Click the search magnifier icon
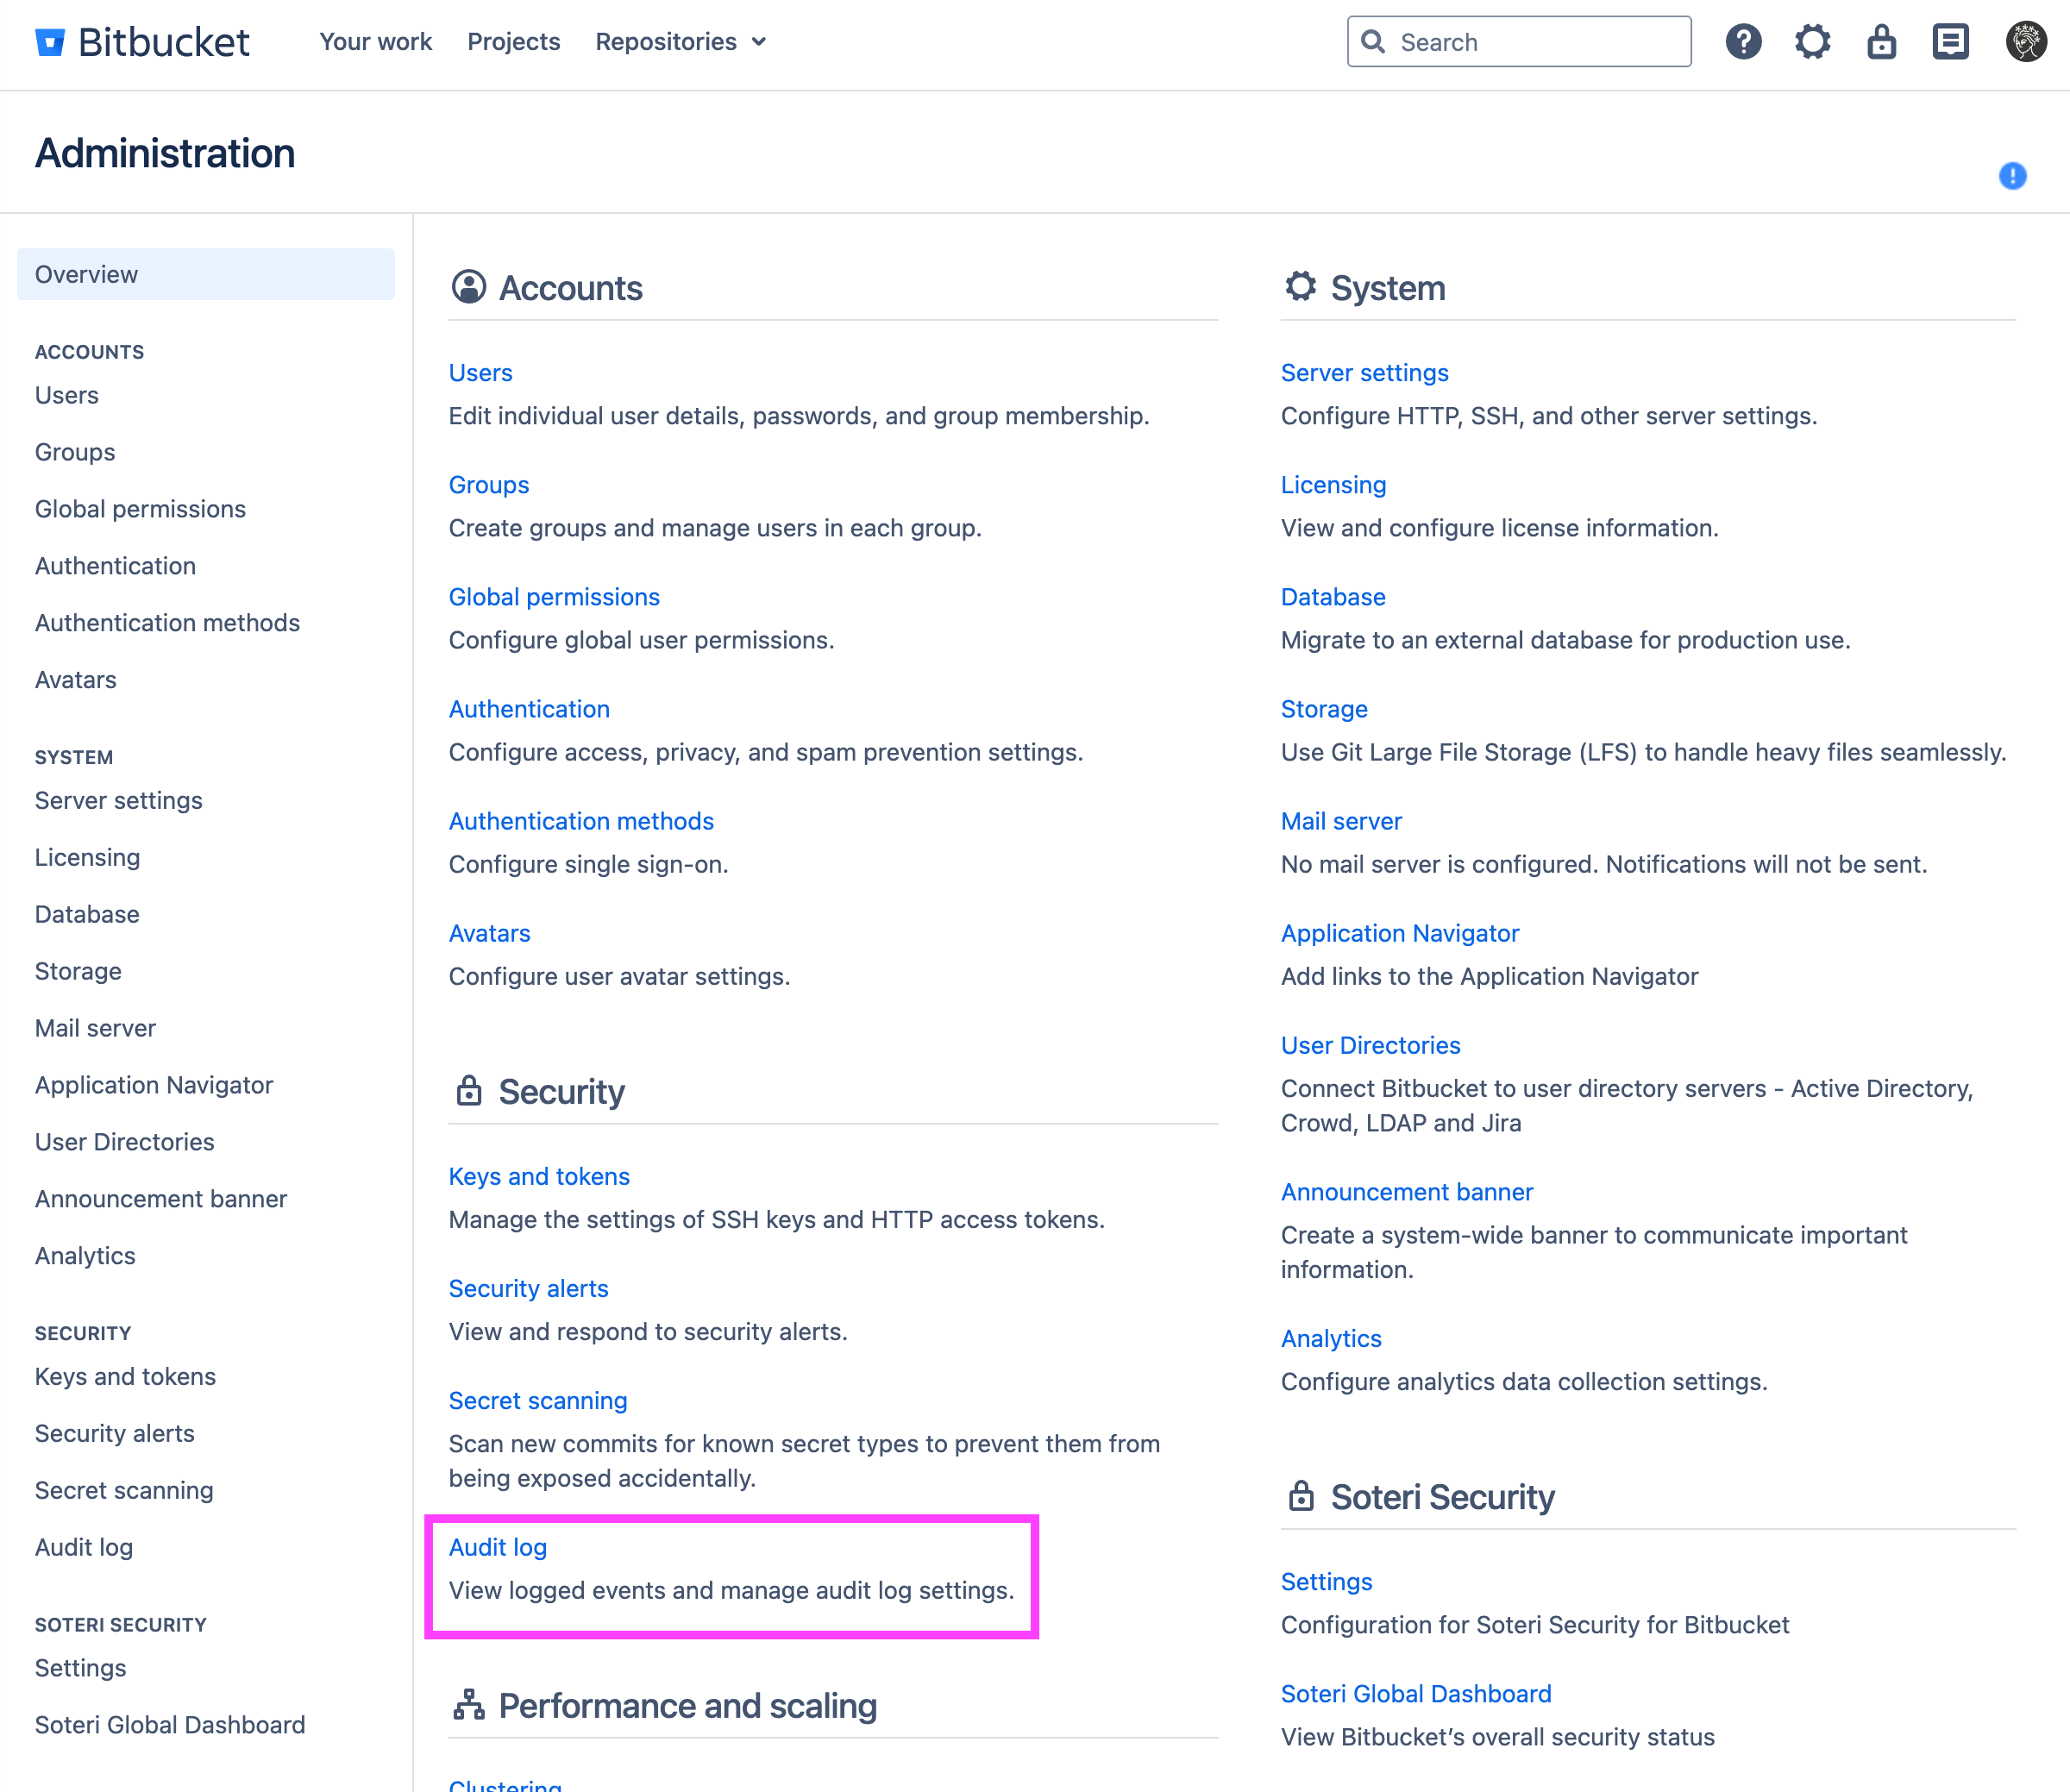The width and height of the screenshot is (2070, 1792). (x=1374, y=42)
